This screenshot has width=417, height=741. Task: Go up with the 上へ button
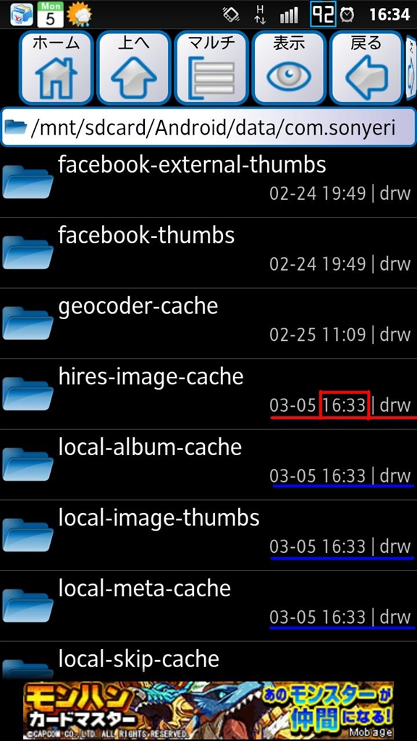(133, 67)
